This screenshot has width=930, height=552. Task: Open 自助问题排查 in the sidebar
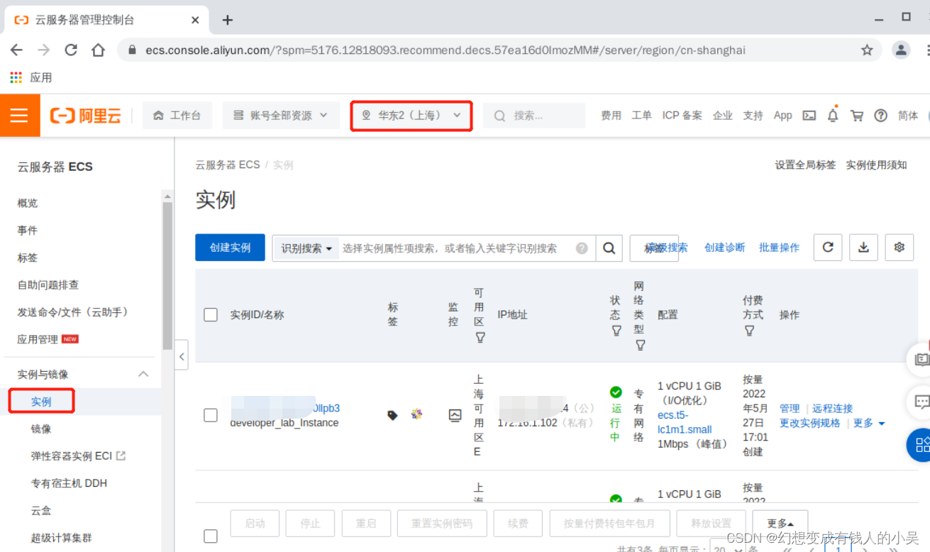point(48,285)
